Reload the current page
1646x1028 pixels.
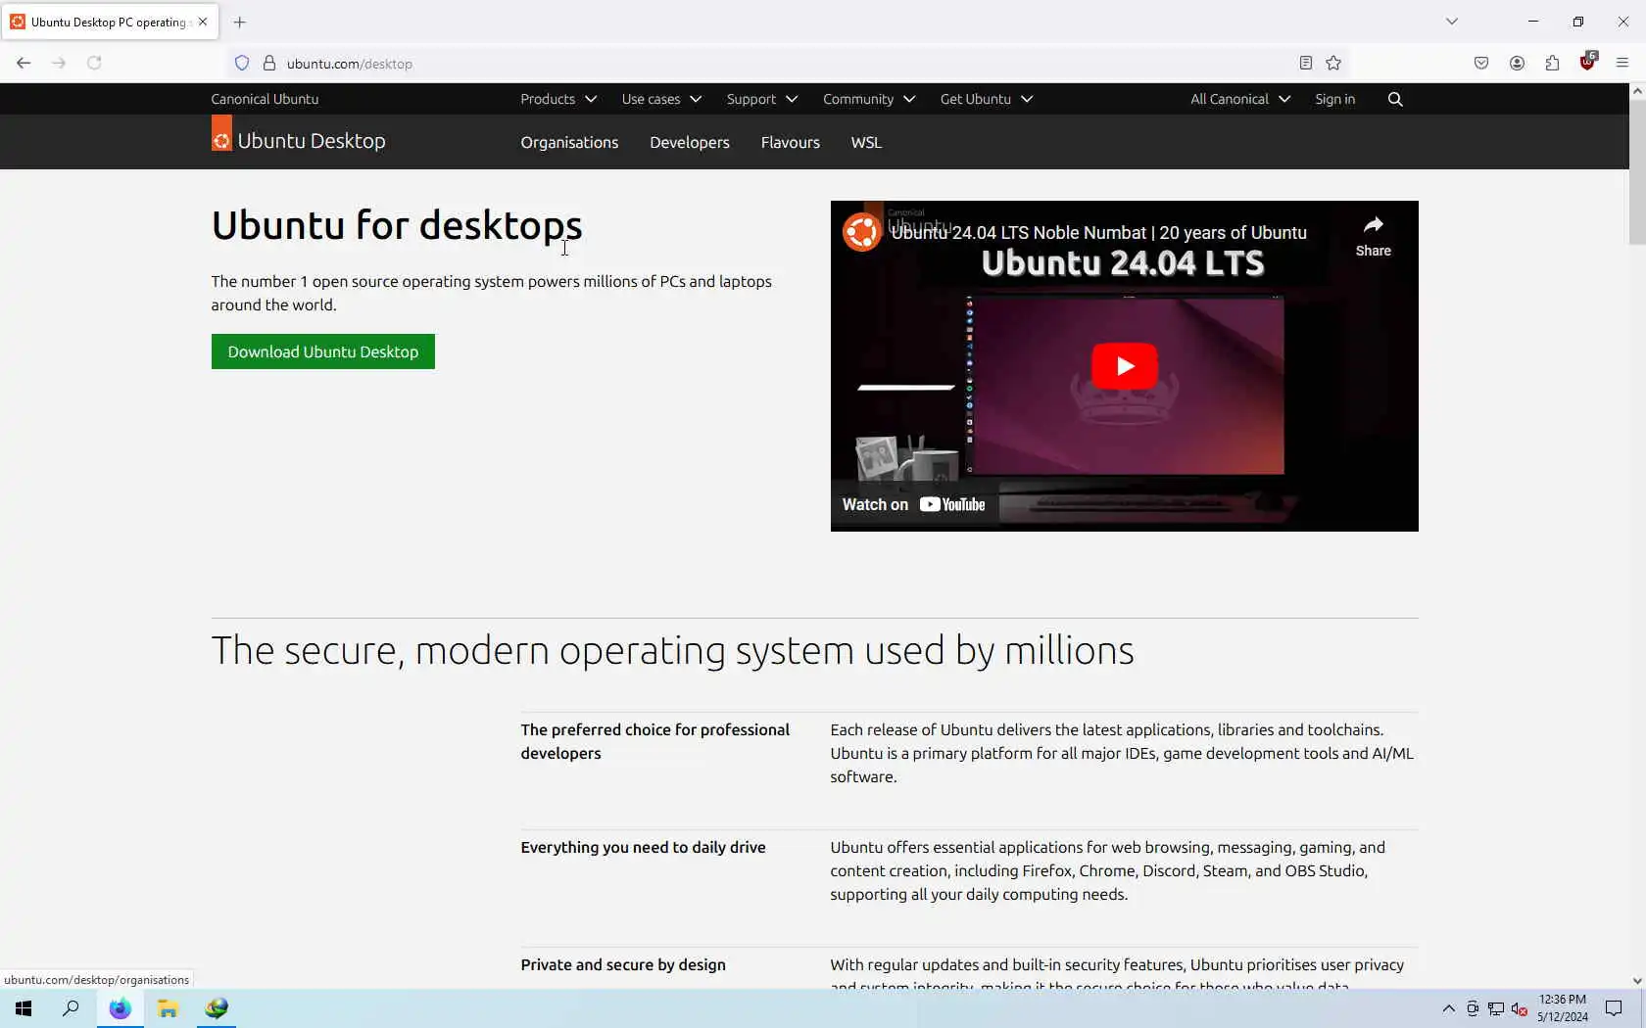[94, 63]
